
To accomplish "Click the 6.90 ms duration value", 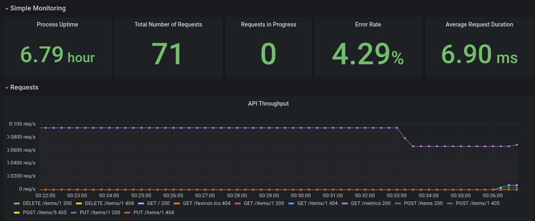I will [x=479, y=54].
